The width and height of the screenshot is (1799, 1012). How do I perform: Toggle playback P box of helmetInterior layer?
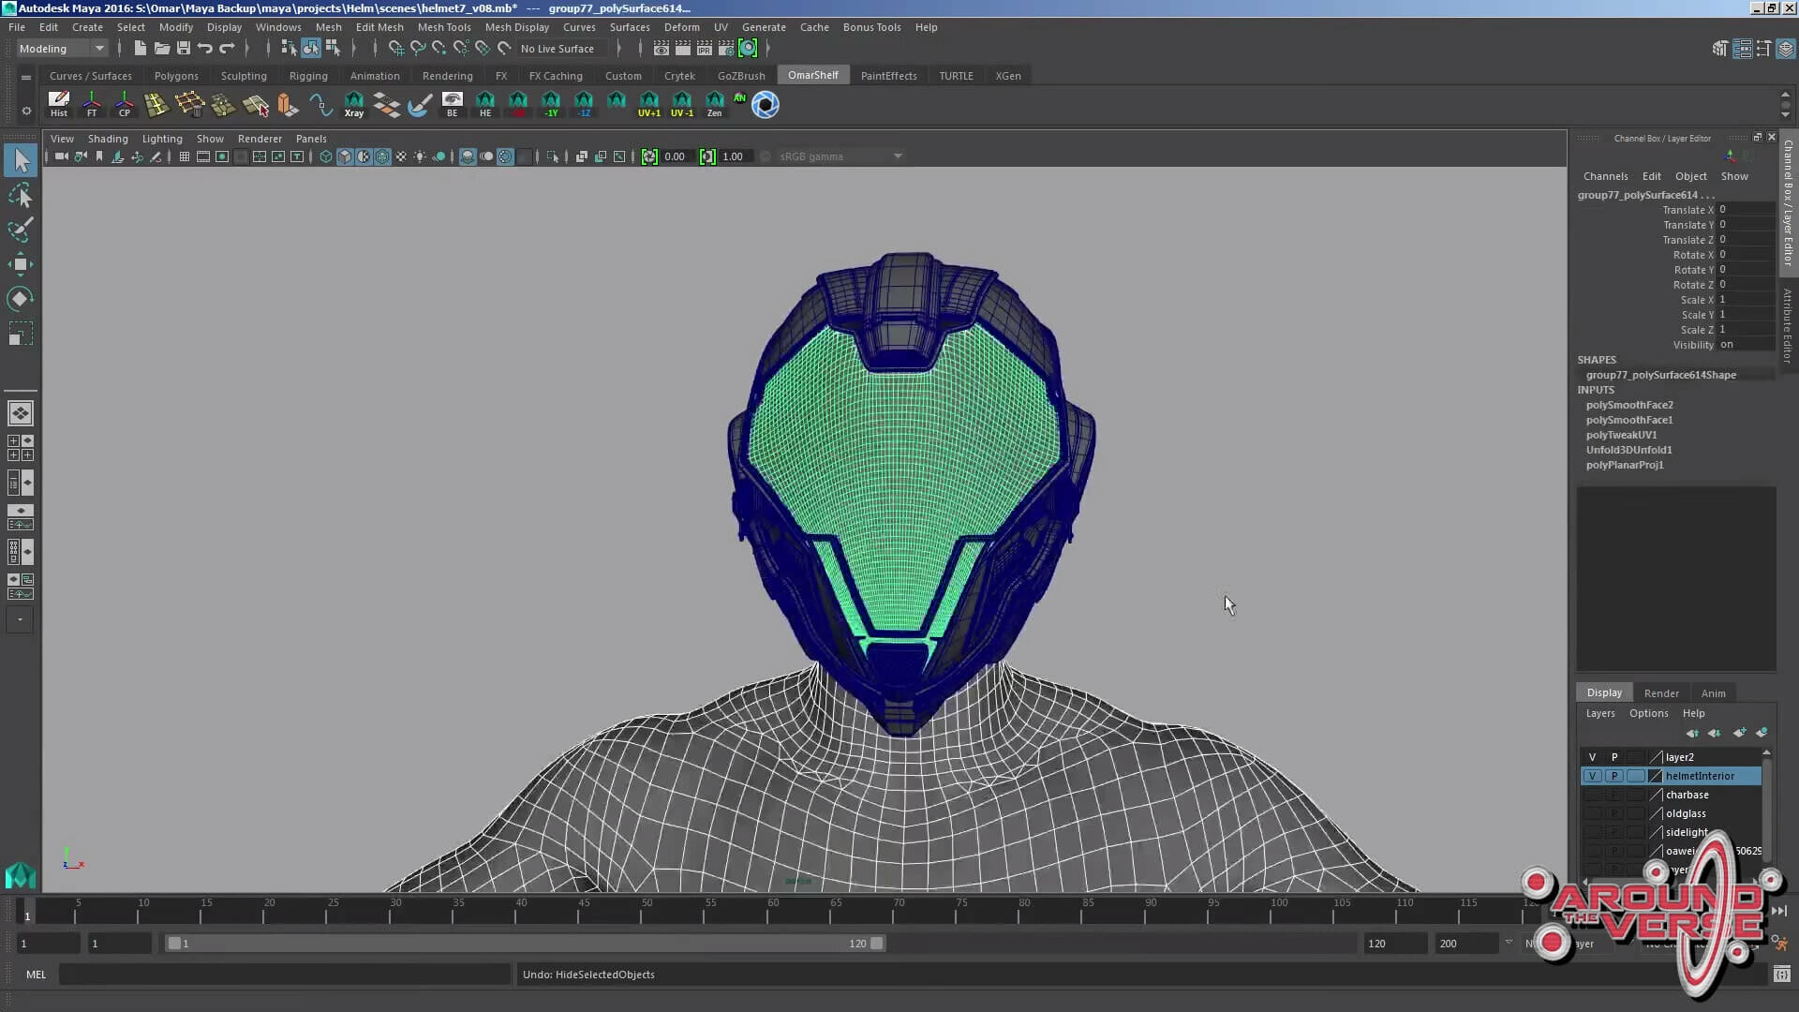[x=1614, y=776]
